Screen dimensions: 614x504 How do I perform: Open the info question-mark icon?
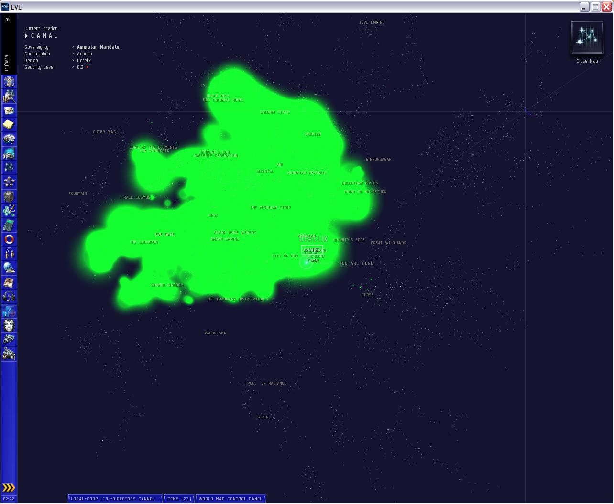coord(9,311)
